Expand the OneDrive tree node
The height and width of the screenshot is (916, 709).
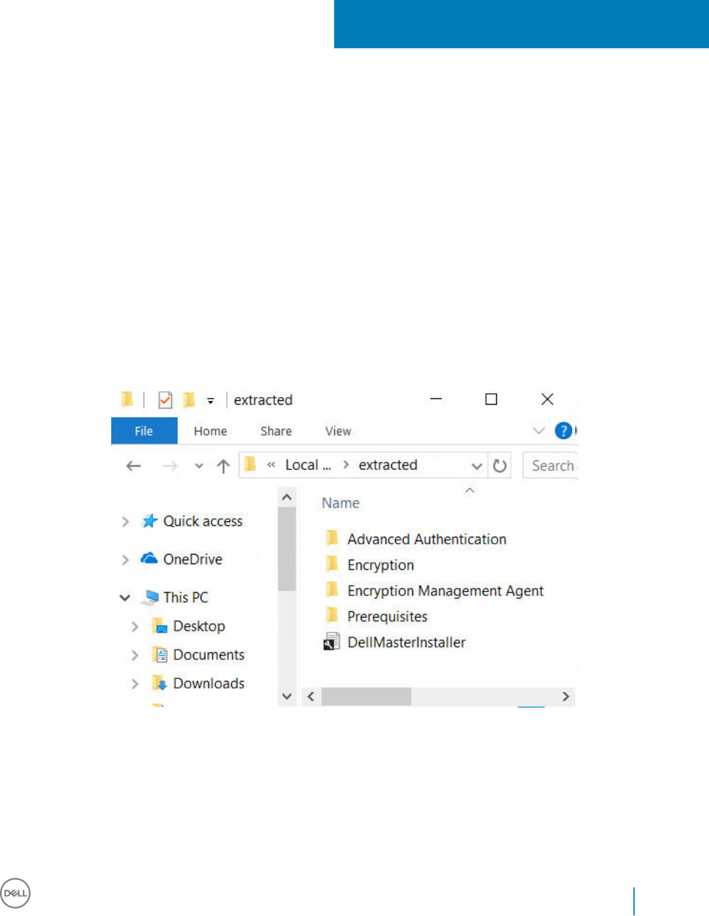pos(125,560)
